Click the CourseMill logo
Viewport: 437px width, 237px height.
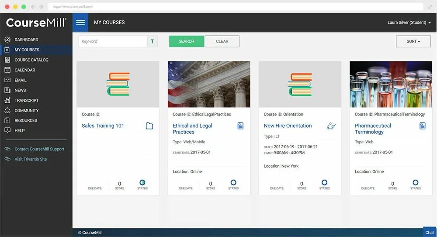(x=36, y=23)
